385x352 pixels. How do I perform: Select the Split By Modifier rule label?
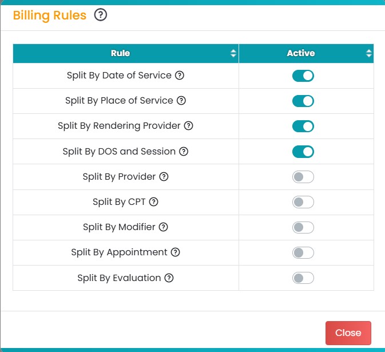(119, 227)
